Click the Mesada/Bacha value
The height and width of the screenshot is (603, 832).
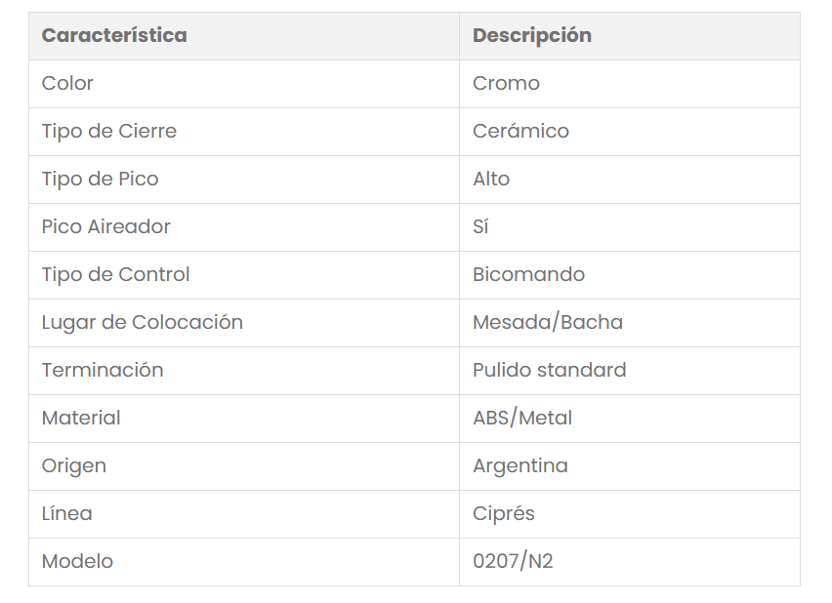(x=548, y=322)
